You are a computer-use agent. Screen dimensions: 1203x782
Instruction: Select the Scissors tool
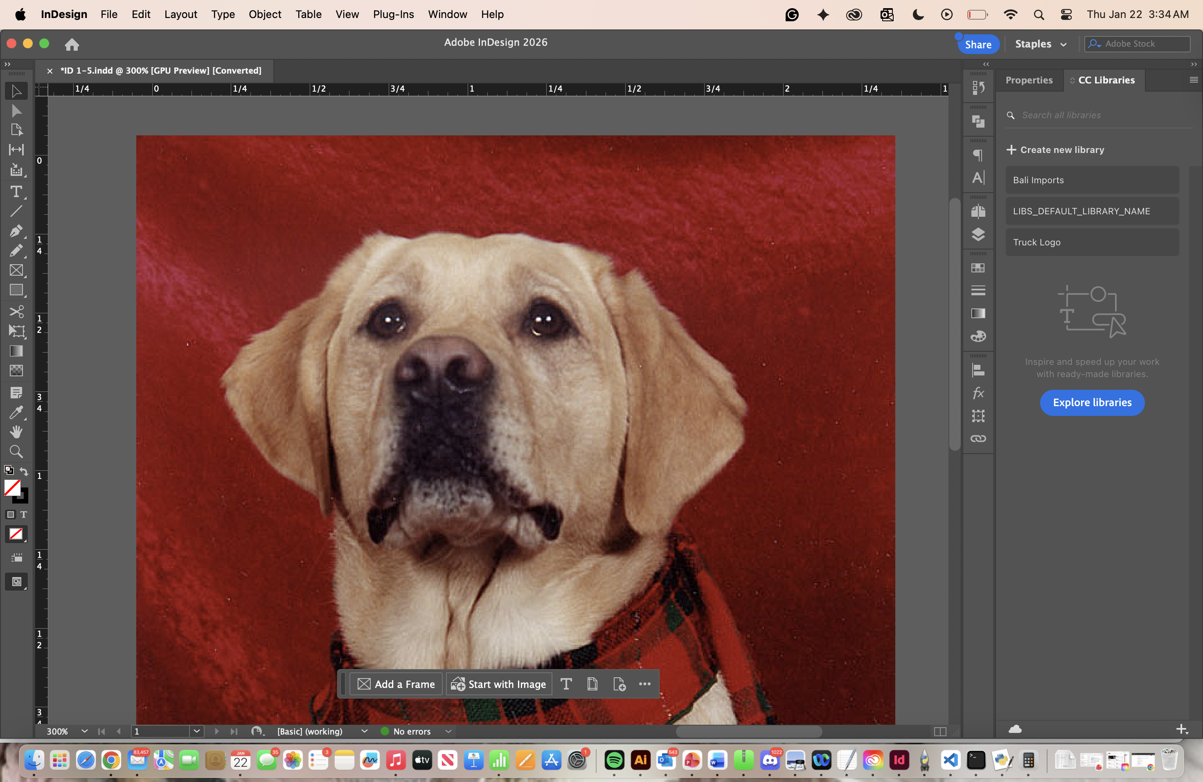point(16,311)
